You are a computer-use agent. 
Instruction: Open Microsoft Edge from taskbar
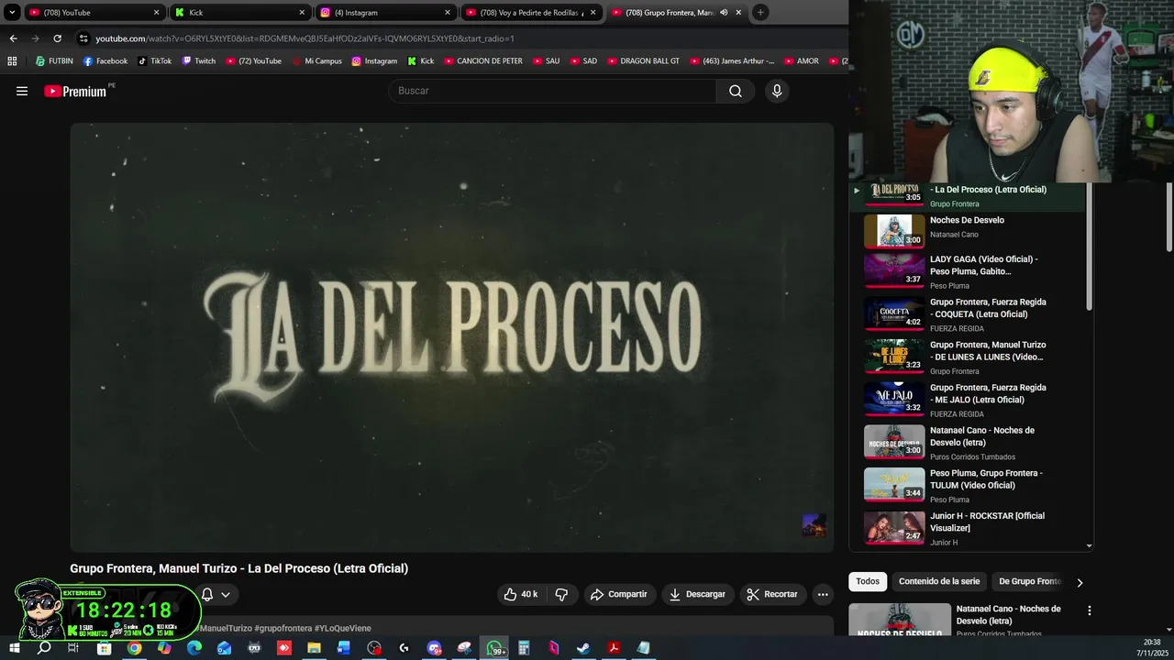pos(194,648)
